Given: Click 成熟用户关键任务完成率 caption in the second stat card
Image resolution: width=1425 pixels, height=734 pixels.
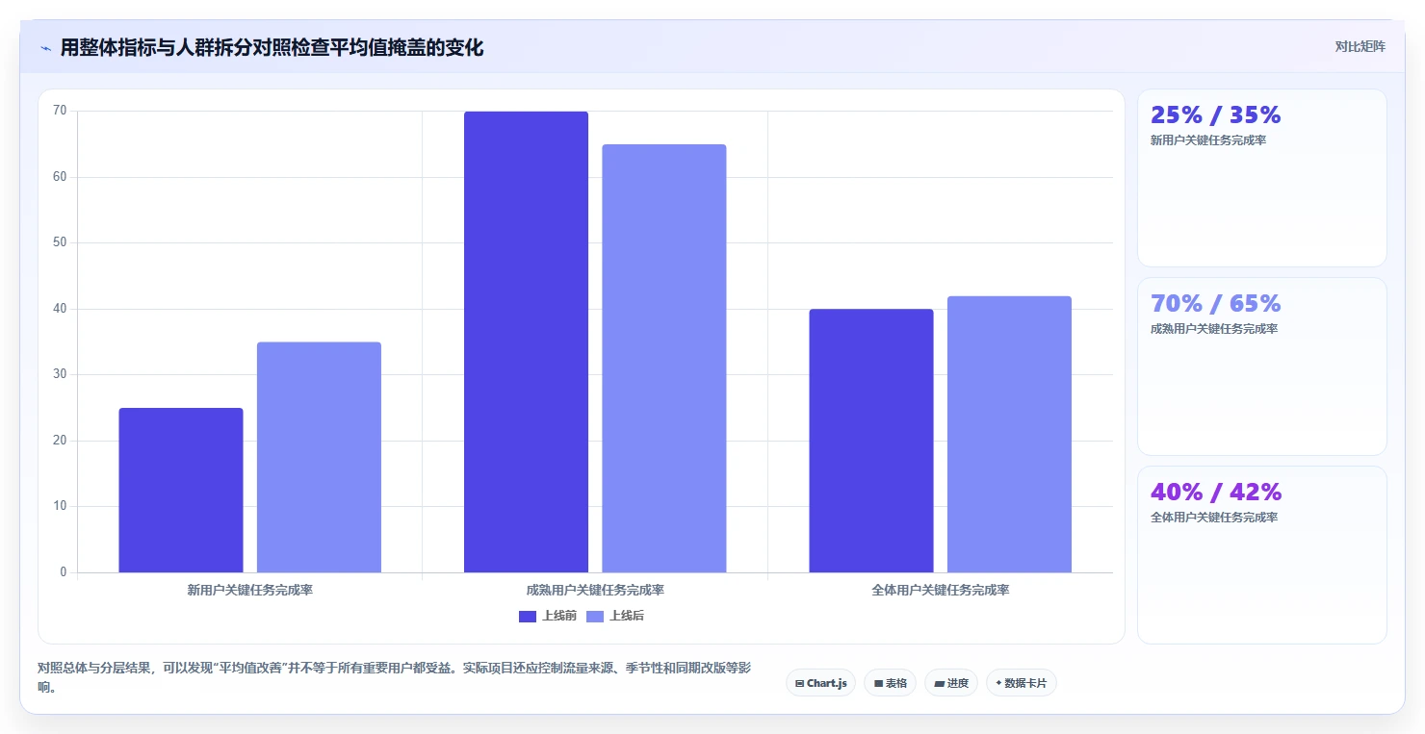Looking at the screenshot, I should [1214, 329].
